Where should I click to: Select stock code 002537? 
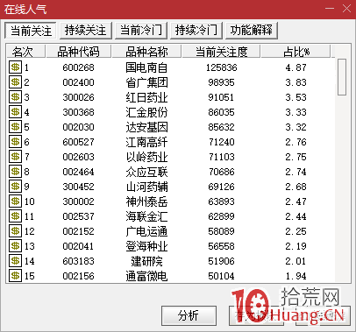(78, 216)
